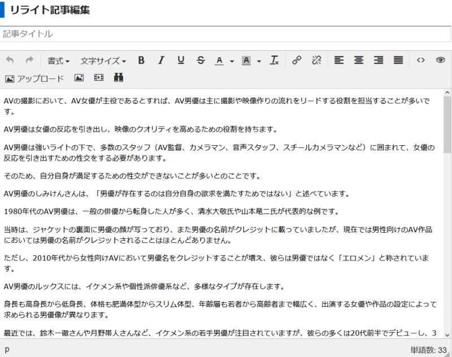Screen dimensions: 452x357
Task: Apply italic formatting from the toolbar
Action: coord(161,60)
